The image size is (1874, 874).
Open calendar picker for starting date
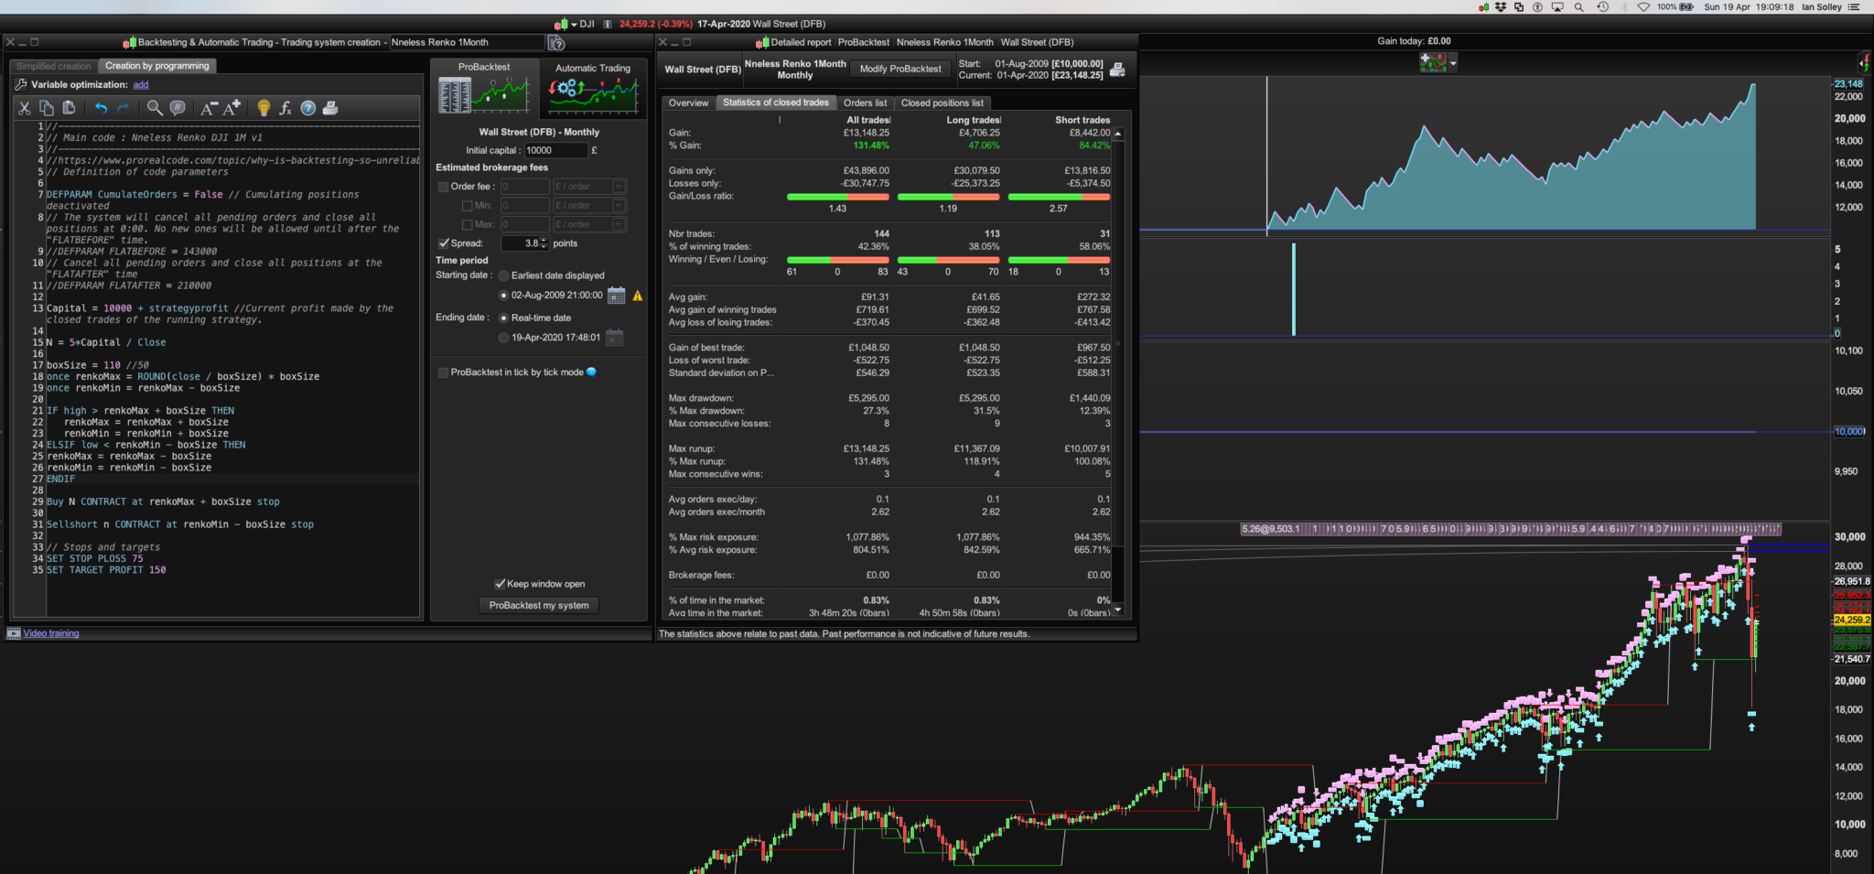point(616,296)
